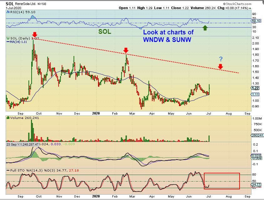Click the blue Look at charts of text
The width and height of the screenshot is (264, 200).
[x=168, y=32]
